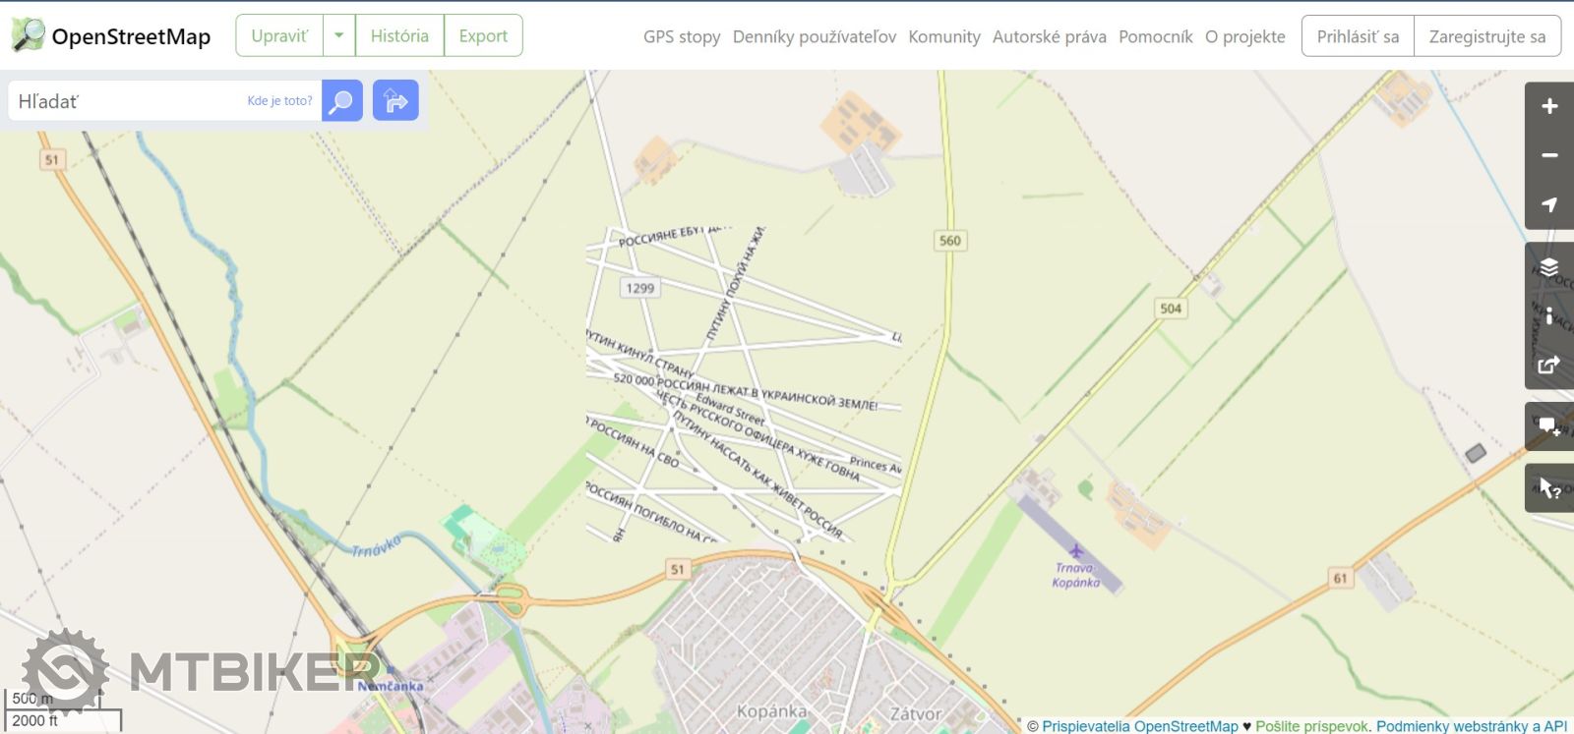Viewport: 1574px width, 734px height.
Task: Open the map layers panel
Action: [x=1548, y=266]
